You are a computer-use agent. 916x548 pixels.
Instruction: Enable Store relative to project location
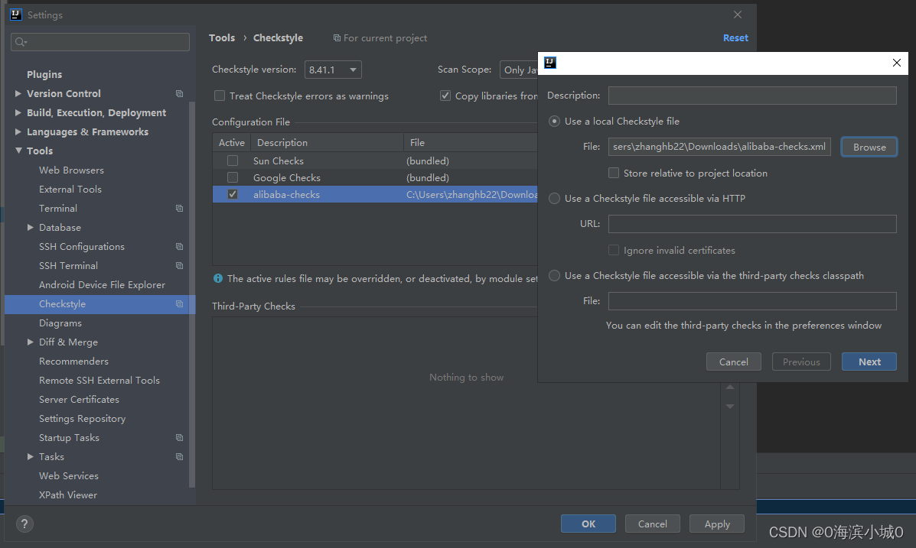point(614,173)
